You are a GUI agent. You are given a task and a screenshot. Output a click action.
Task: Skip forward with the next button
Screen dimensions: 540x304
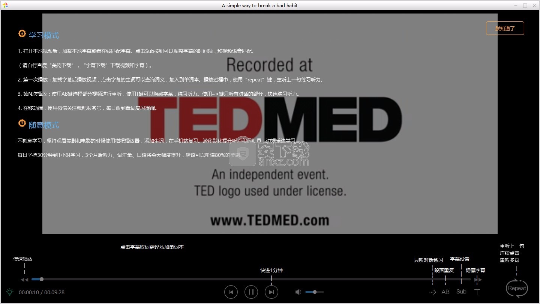click(x=271, y=292)
